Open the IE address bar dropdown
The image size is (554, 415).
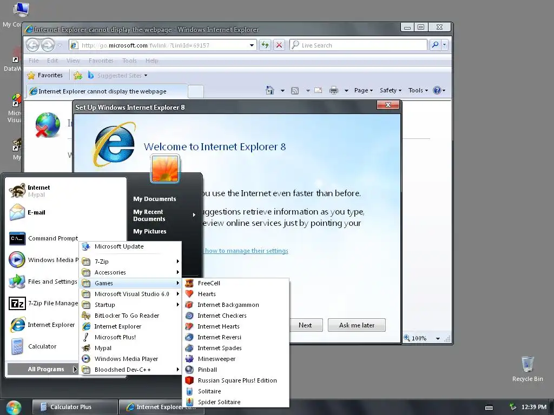252,45
